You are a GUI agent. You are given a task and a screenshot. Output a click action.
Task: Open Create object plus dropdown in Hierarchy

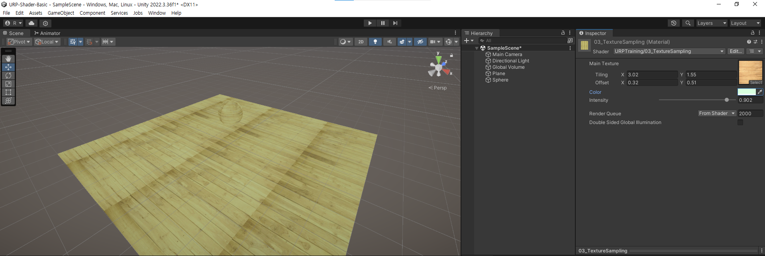point(469,41)
